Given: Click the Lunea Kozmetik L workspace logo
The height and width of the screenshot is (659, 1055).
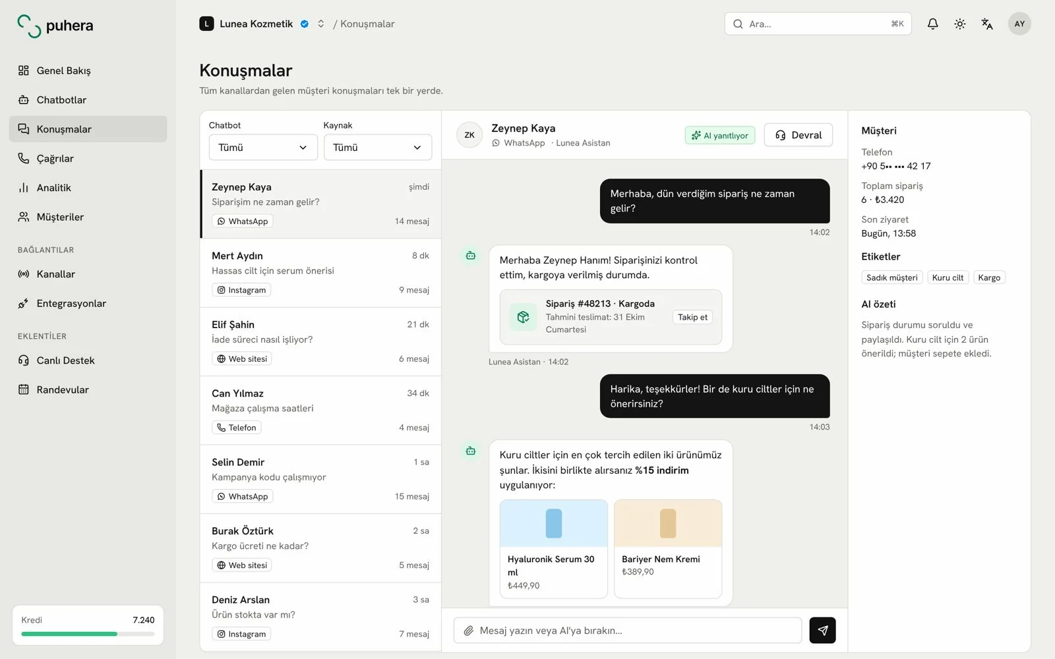Looking at the screenshot, I should click(x=207, y=24).
